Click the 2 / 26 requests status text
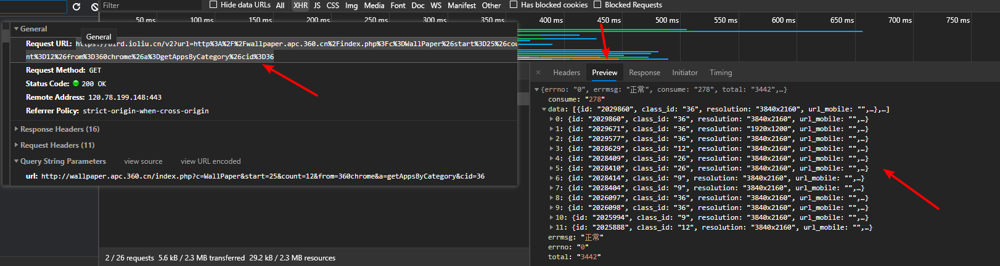The image size is (1000, 266). tap(129, 258)
